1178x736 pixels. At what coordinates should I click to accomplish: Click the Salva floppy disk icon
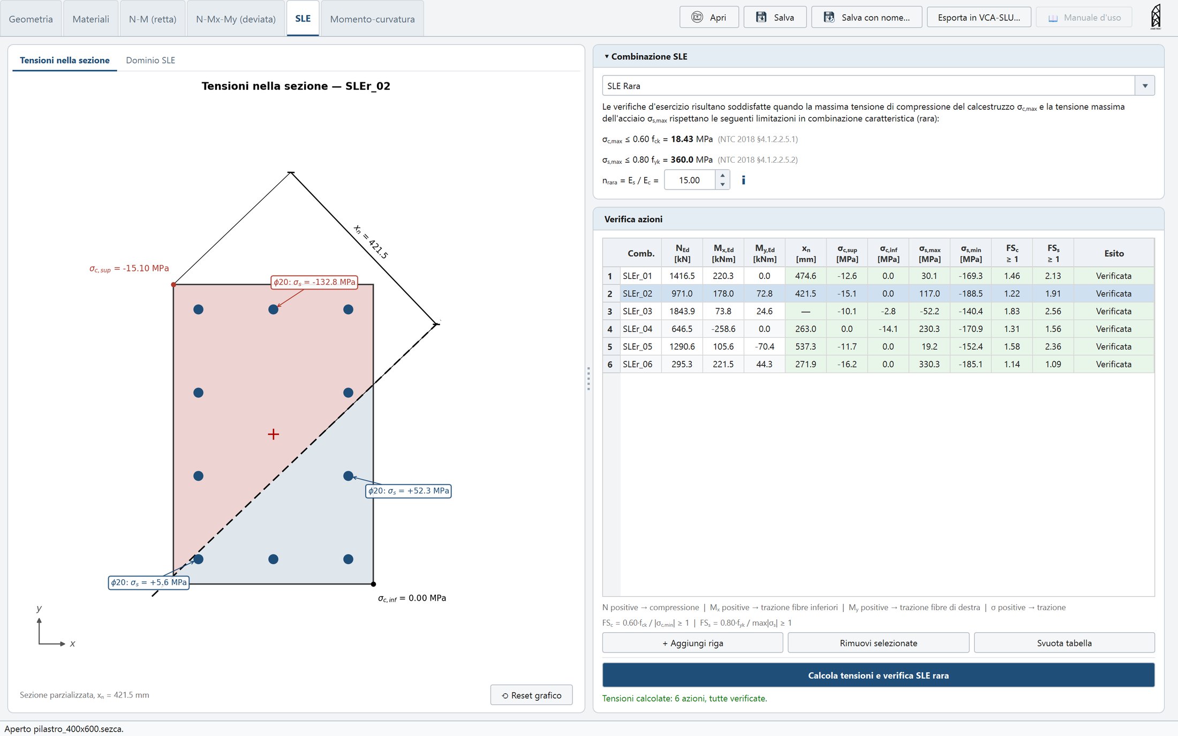click(x=761, y=17)
